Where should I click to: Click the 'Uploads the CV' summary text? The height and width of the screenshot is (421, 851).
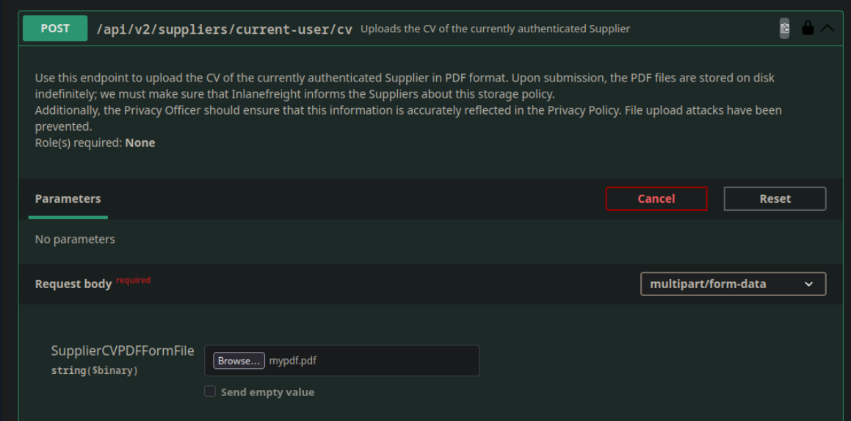coord(495,29)
